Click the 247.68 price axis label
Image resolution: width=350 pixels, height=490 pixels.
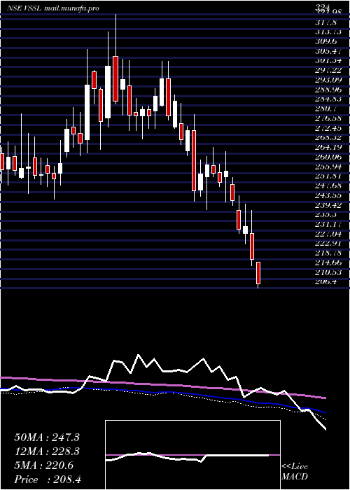328,185
